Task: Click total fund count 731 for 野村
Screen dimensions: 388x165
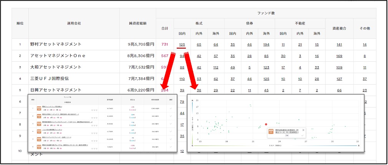Action: click(x=164, y=45)
